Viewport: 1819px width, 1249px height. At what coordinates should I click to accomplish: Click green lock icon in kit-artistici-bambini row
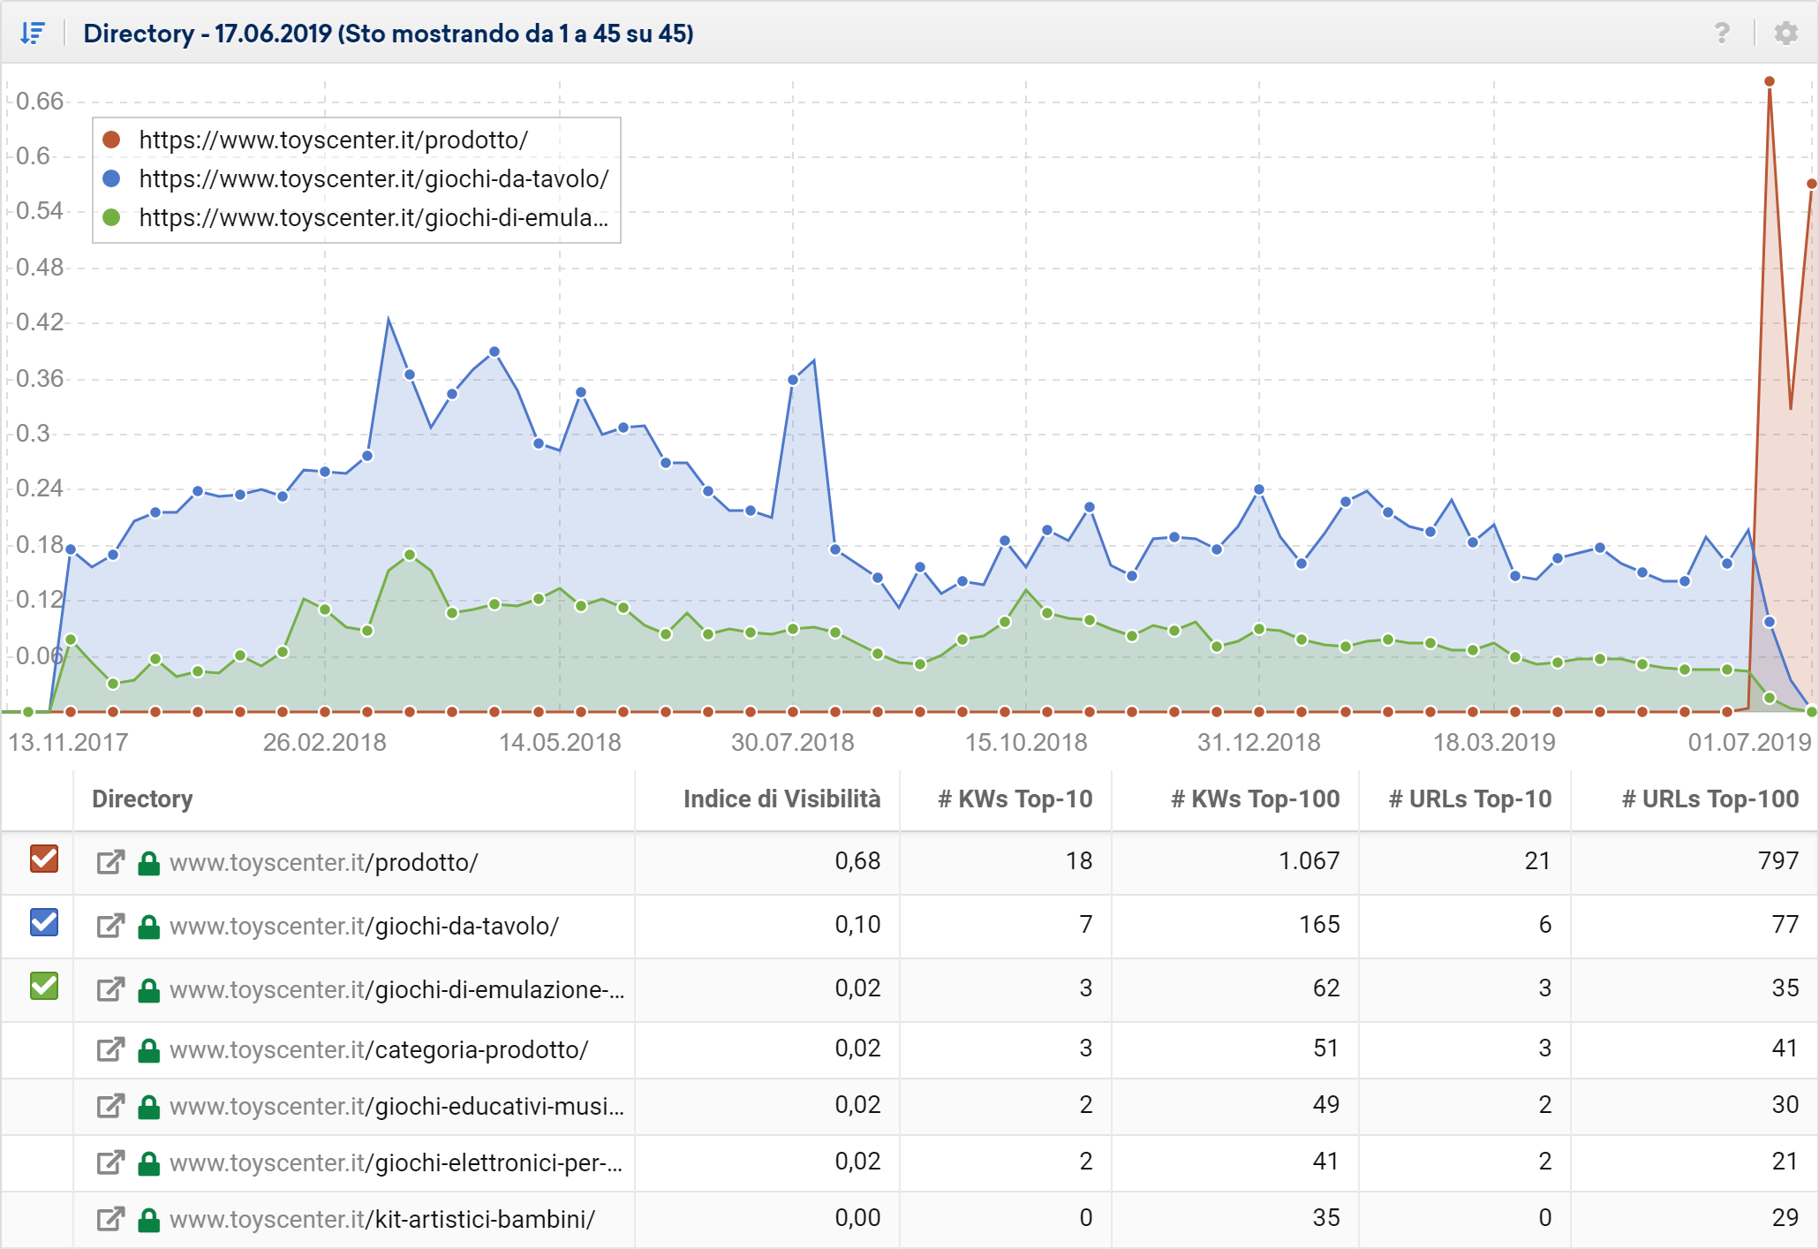coord(149,1219)
